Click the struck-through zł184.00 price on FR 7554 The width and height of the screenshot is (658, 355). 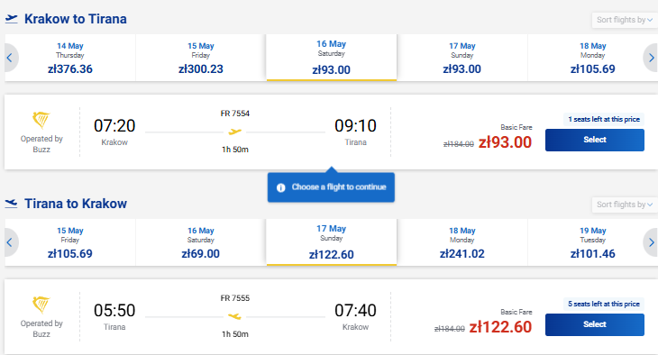pyautogui.click(x=459, y=144)
